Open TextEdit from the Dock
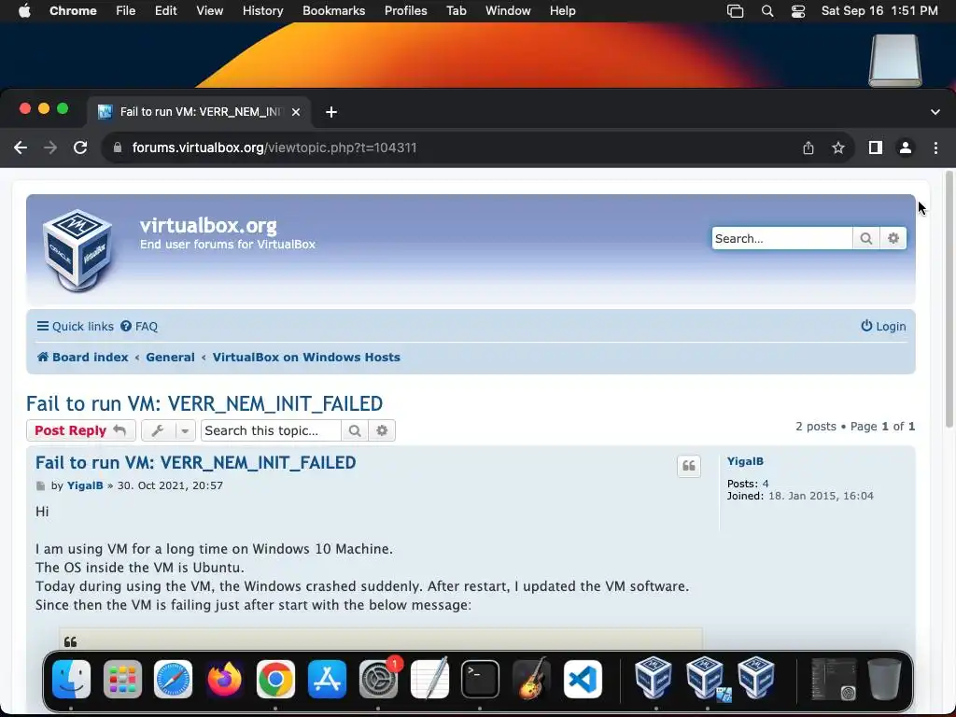Screen dimensions: 956x717 (429, 680)
